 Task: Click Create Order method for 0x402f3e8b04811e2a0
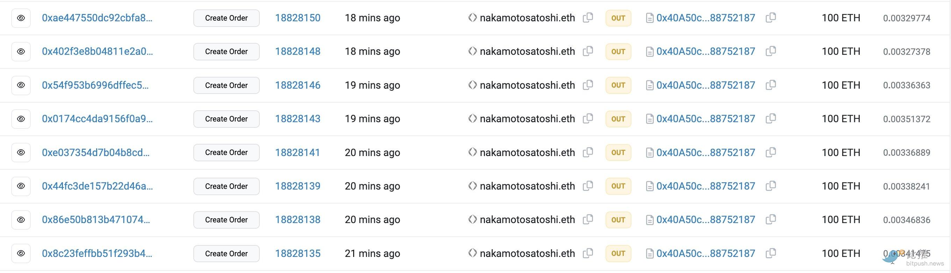[226, 52]
